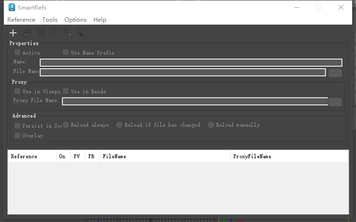This screenshot has width=356, height=222.
Task: Select the Reload always radio button
Action: pyautogui.click(x=66, y=125)
